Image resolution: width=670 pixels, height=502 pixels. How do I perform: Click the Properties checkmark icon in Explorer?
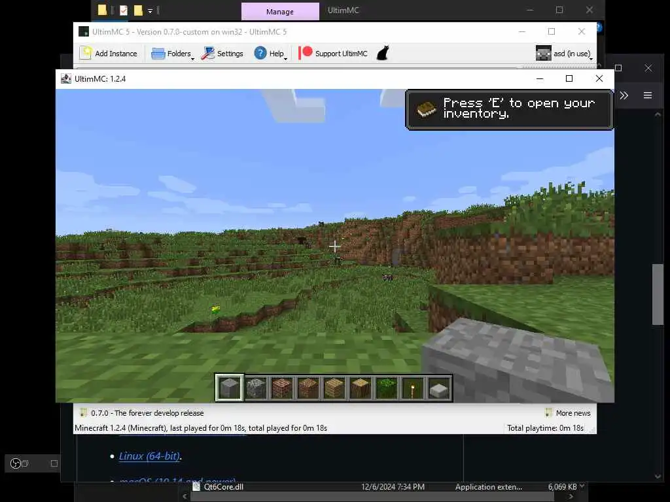click(124, 10)
